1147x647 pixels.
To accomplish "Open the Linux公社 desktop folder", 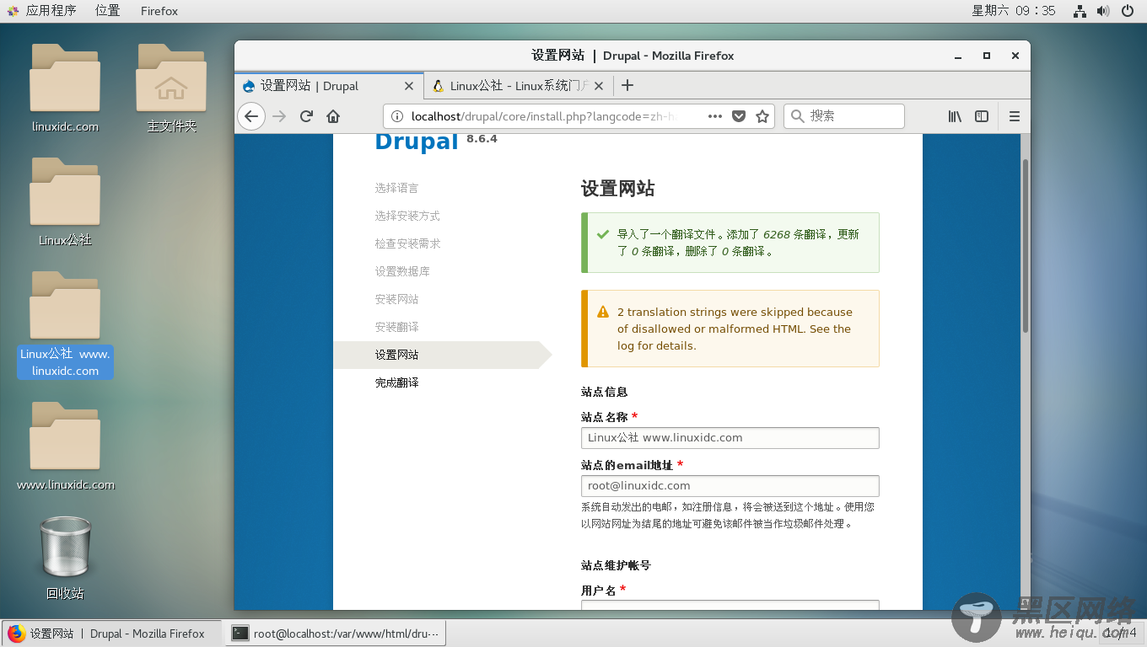I will 65,202.
